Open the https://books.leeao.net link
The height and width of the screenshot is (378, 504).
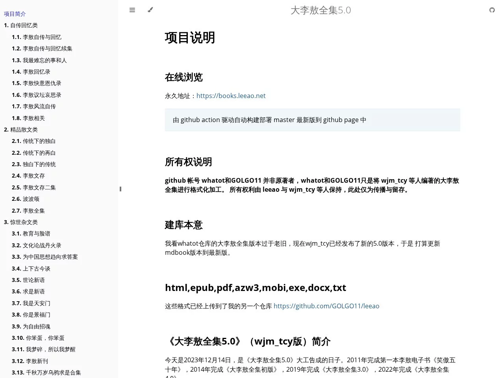(x=231, y=96)
